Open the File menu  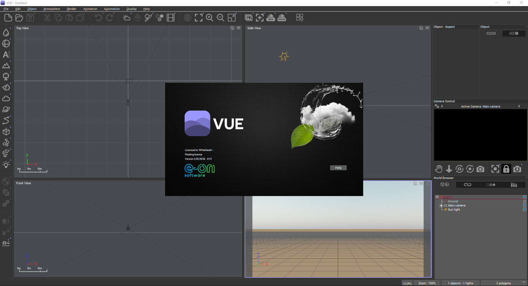pyautogui.click(x=6, y=9)
